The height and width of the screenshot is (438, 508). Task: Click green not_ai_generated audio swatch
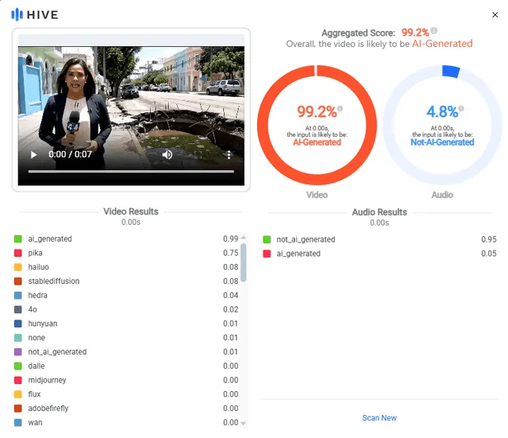(267, 239)
